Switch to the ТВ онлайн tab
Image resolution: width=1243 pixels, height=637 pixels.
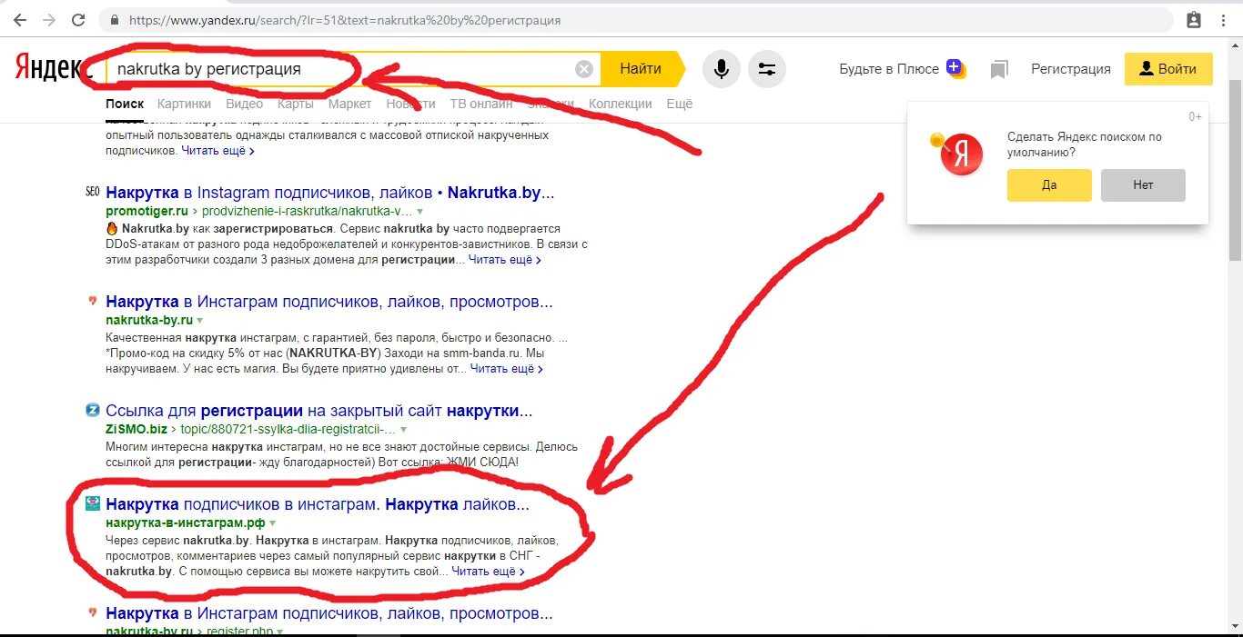(481, 104)
